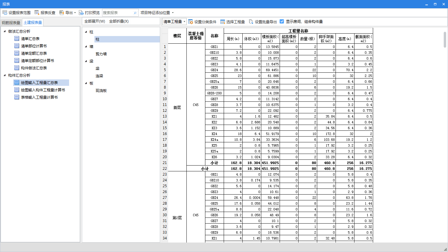
Task: Select highlighted 柱 child item
Action: coord(127,39)
